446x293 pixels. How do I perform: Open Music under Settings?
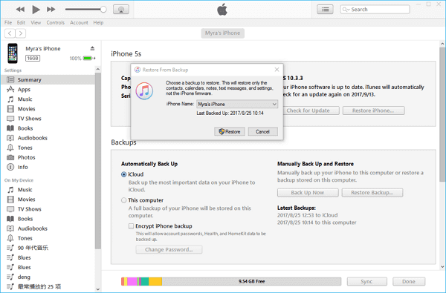point(48,99)
